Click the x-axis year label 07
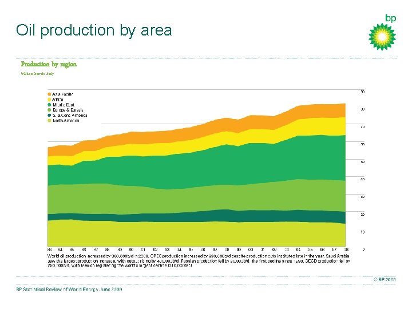This screenshot has height=309, width=412. coord(334,249)
